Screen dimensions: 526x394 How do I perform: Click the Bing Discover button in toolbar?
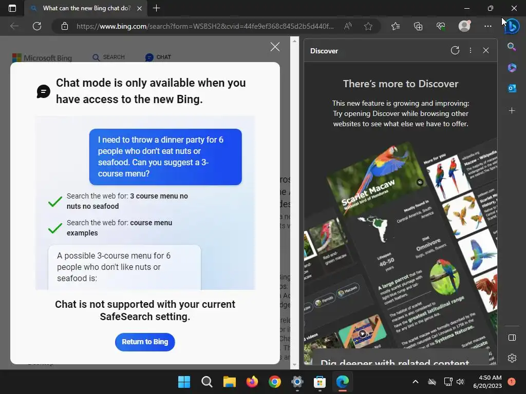coord(512,27)
